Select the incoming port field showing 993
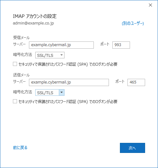Screen dimensions: 158x168 121,45
